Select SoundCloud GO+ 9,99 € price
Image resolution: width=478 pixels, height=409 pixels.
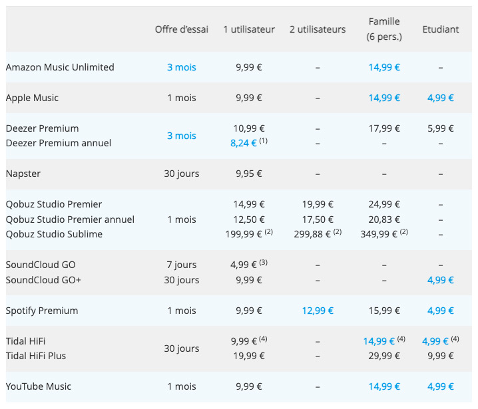click(x=249, y=280)
